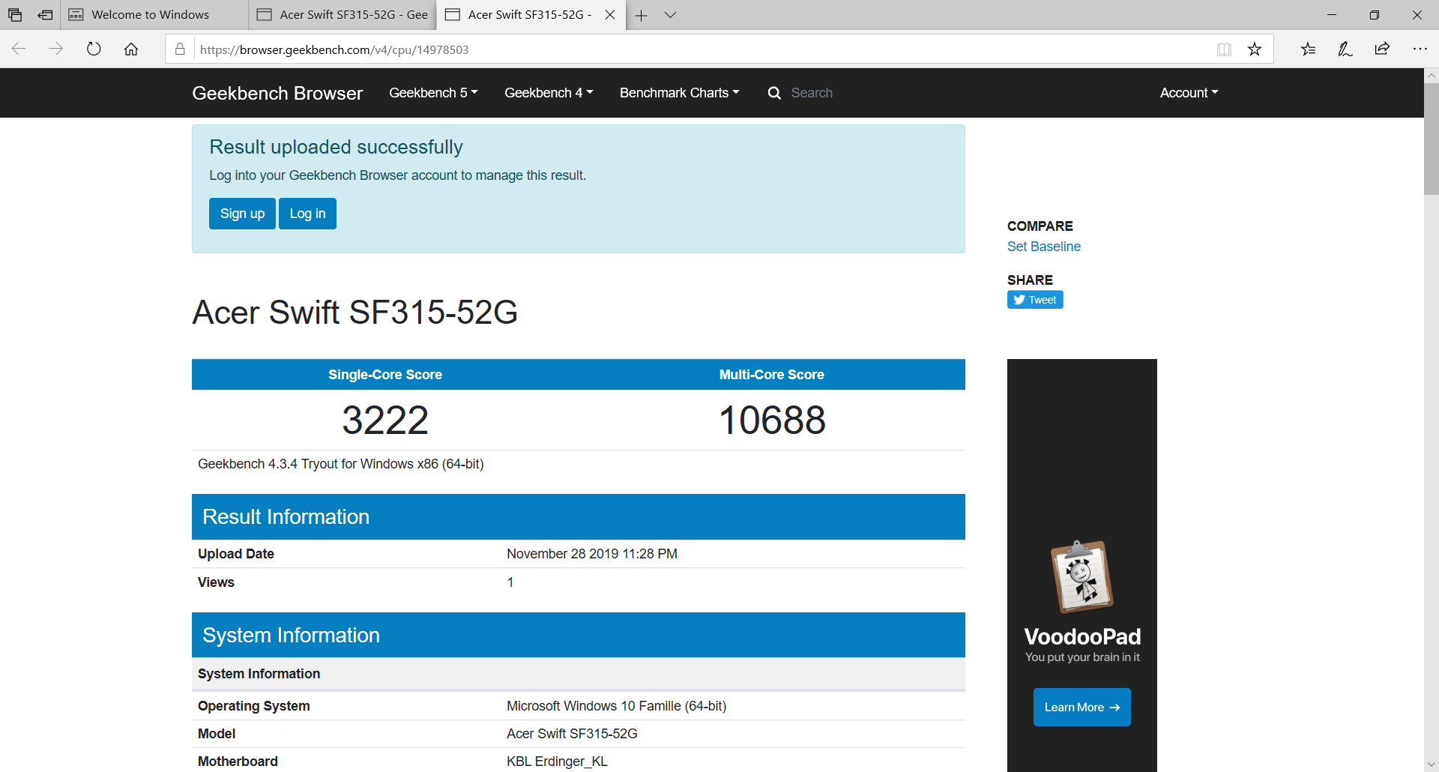Go to the Home page

point(131,49)
